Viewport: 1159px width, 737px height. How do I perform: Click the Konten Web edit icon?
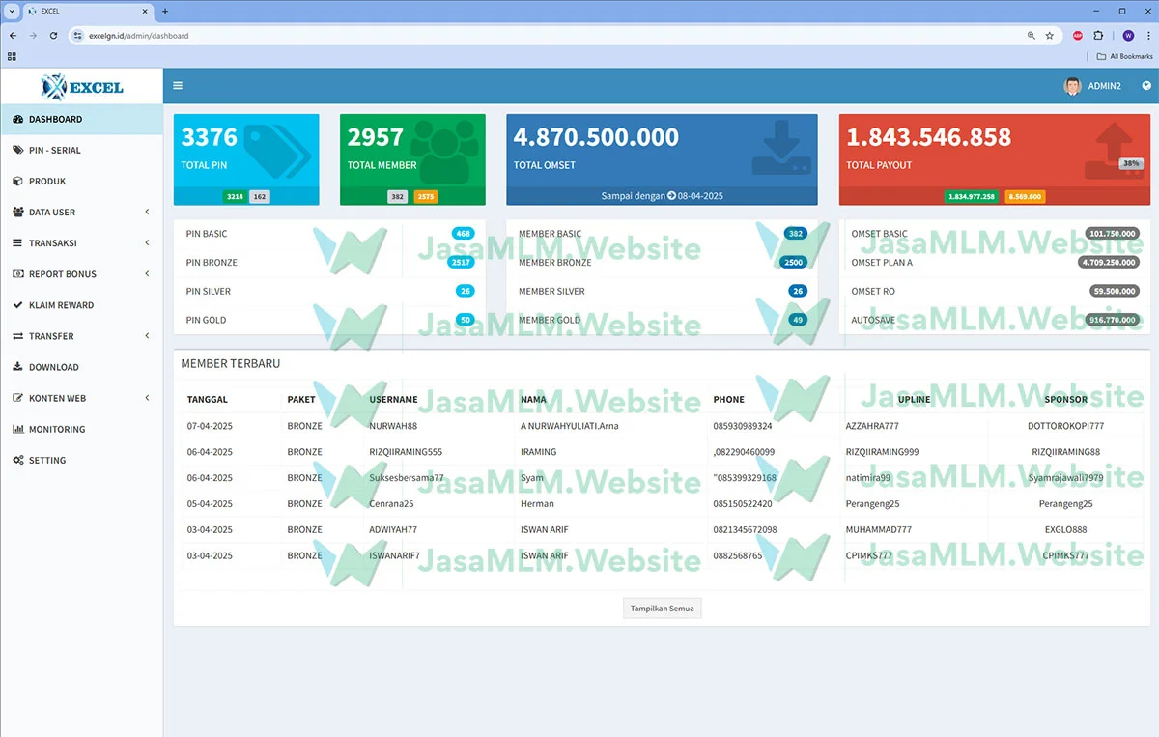(x=18, y=398)
